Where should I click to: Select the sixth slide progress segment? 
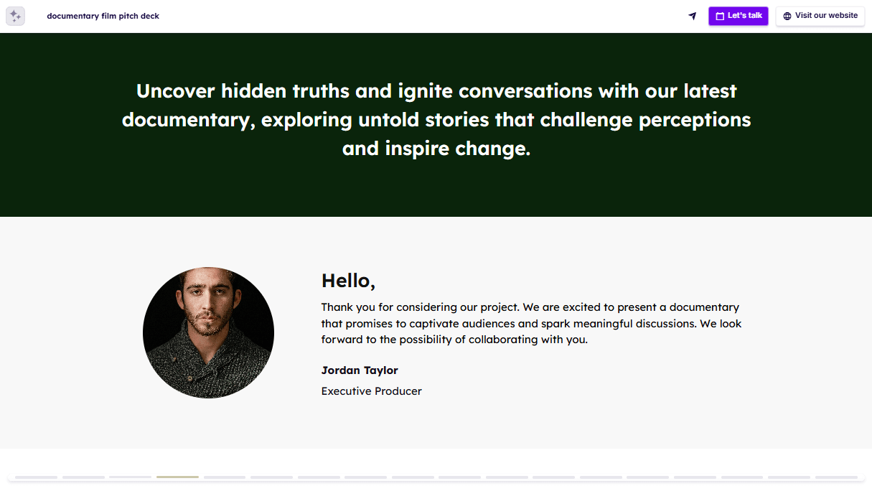coord(271,477)
